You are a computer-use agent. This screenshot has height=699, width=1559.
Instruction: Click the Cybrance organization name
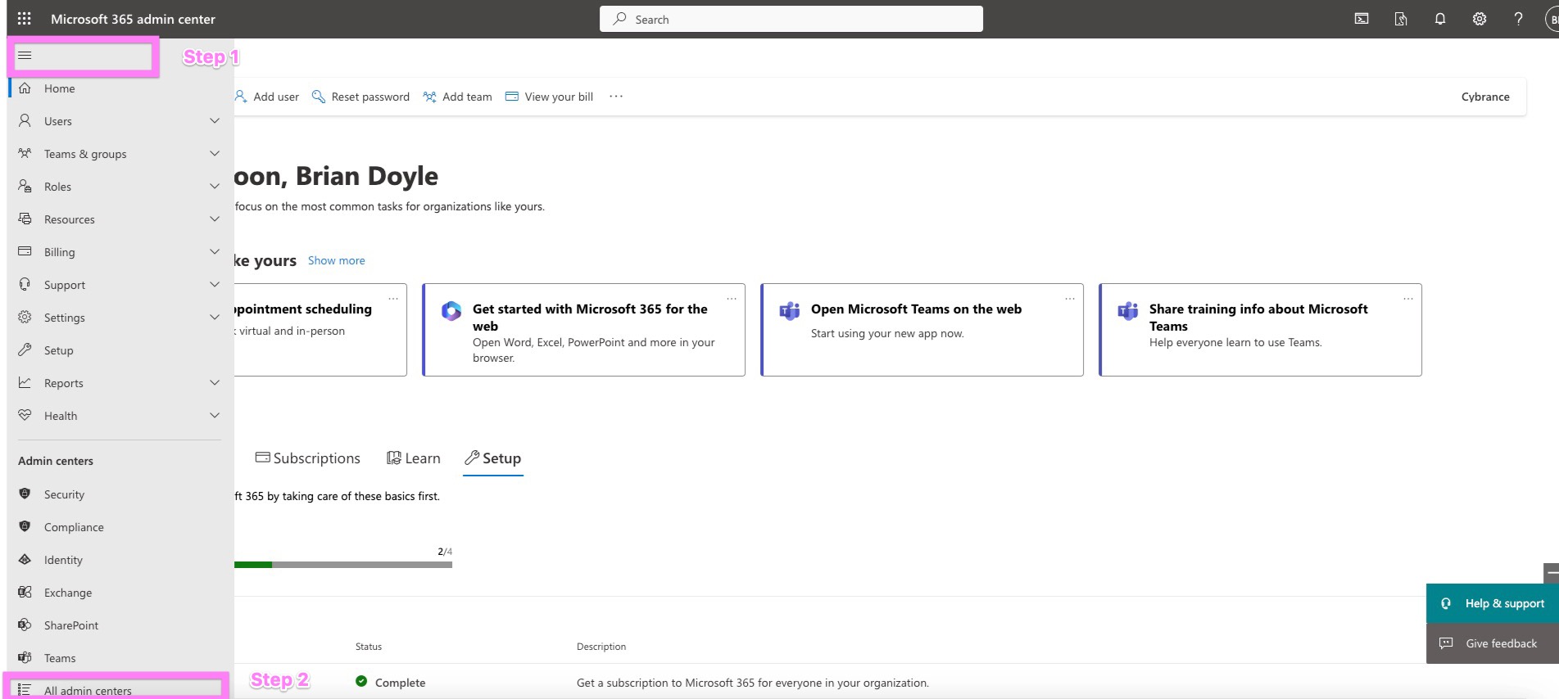pyautogui.click(x=1485, y=97)
